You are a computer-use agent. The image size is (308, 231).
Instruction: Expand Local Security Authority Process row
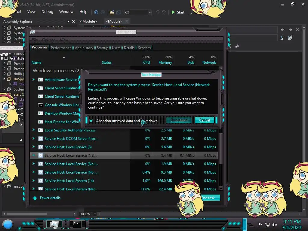coord(33,130)
